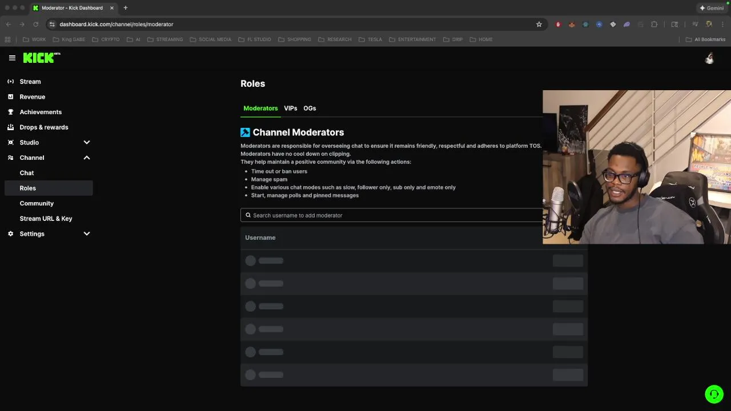This screenshot has width=731, height=411.
Task: Open the Chat channel settings link
Action: (27, 173)
